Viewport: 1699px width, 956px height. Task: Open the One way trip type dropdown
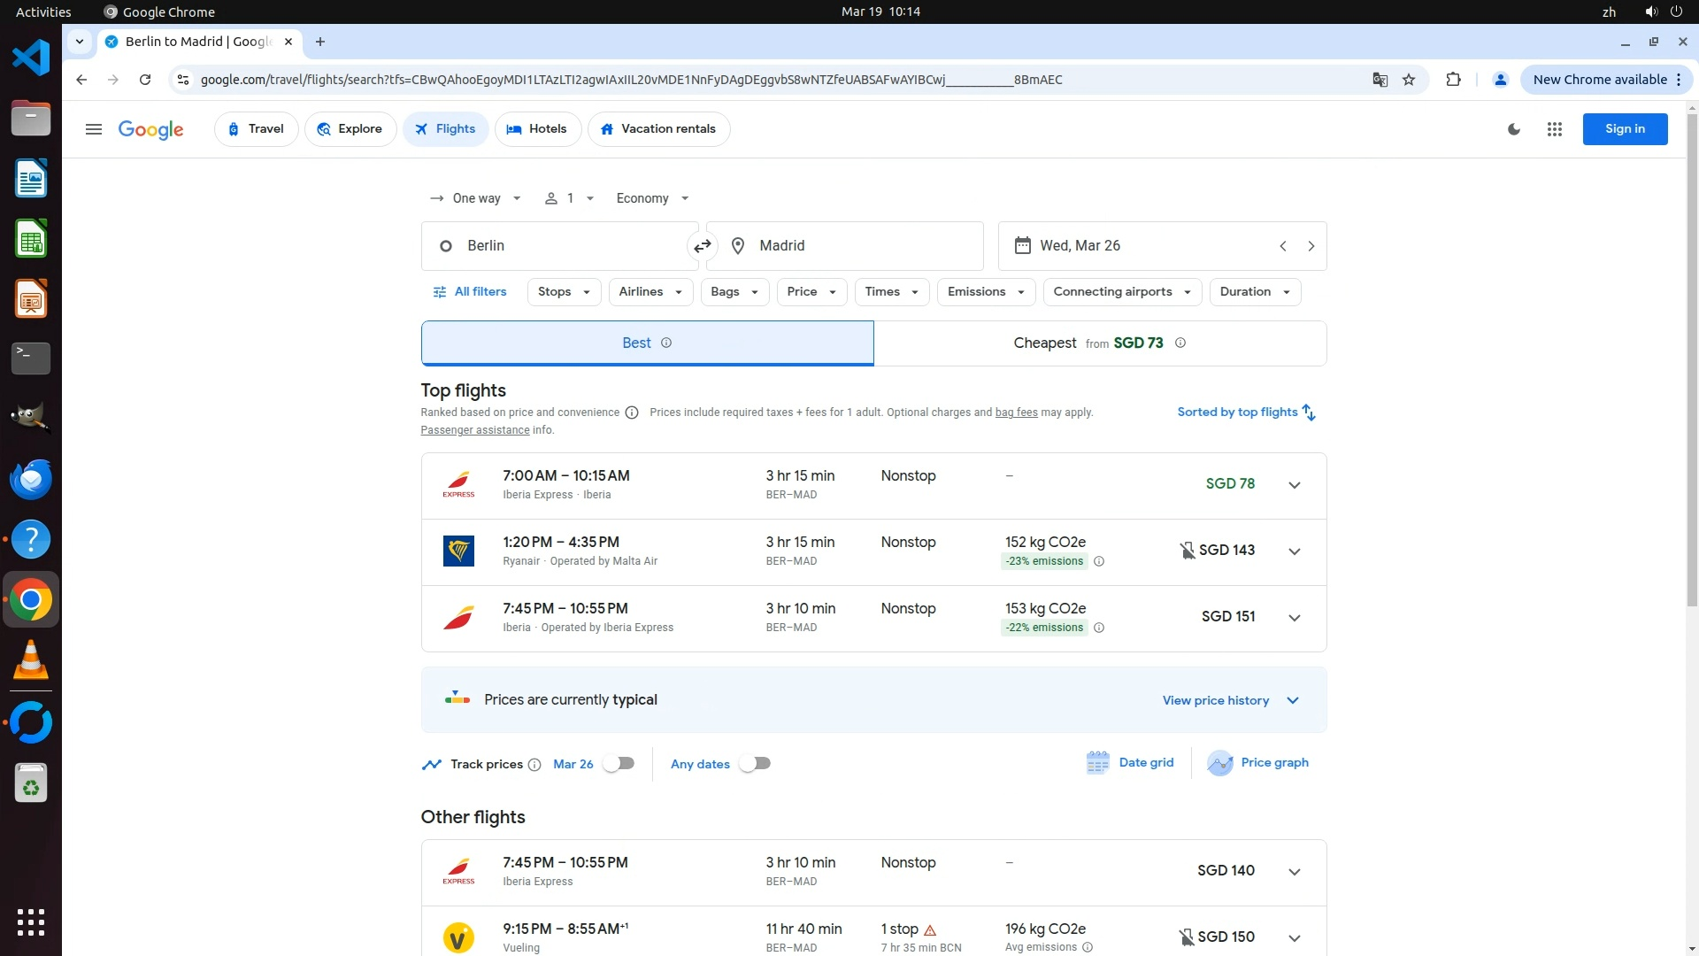[x=475, y=198]
